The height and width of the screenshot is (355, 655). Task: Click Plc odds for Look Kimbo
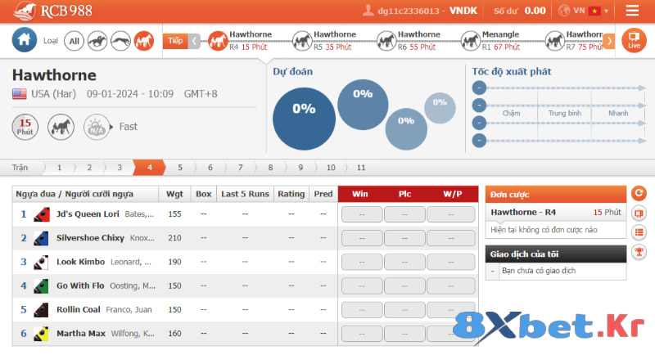click(x=405, y=263)
